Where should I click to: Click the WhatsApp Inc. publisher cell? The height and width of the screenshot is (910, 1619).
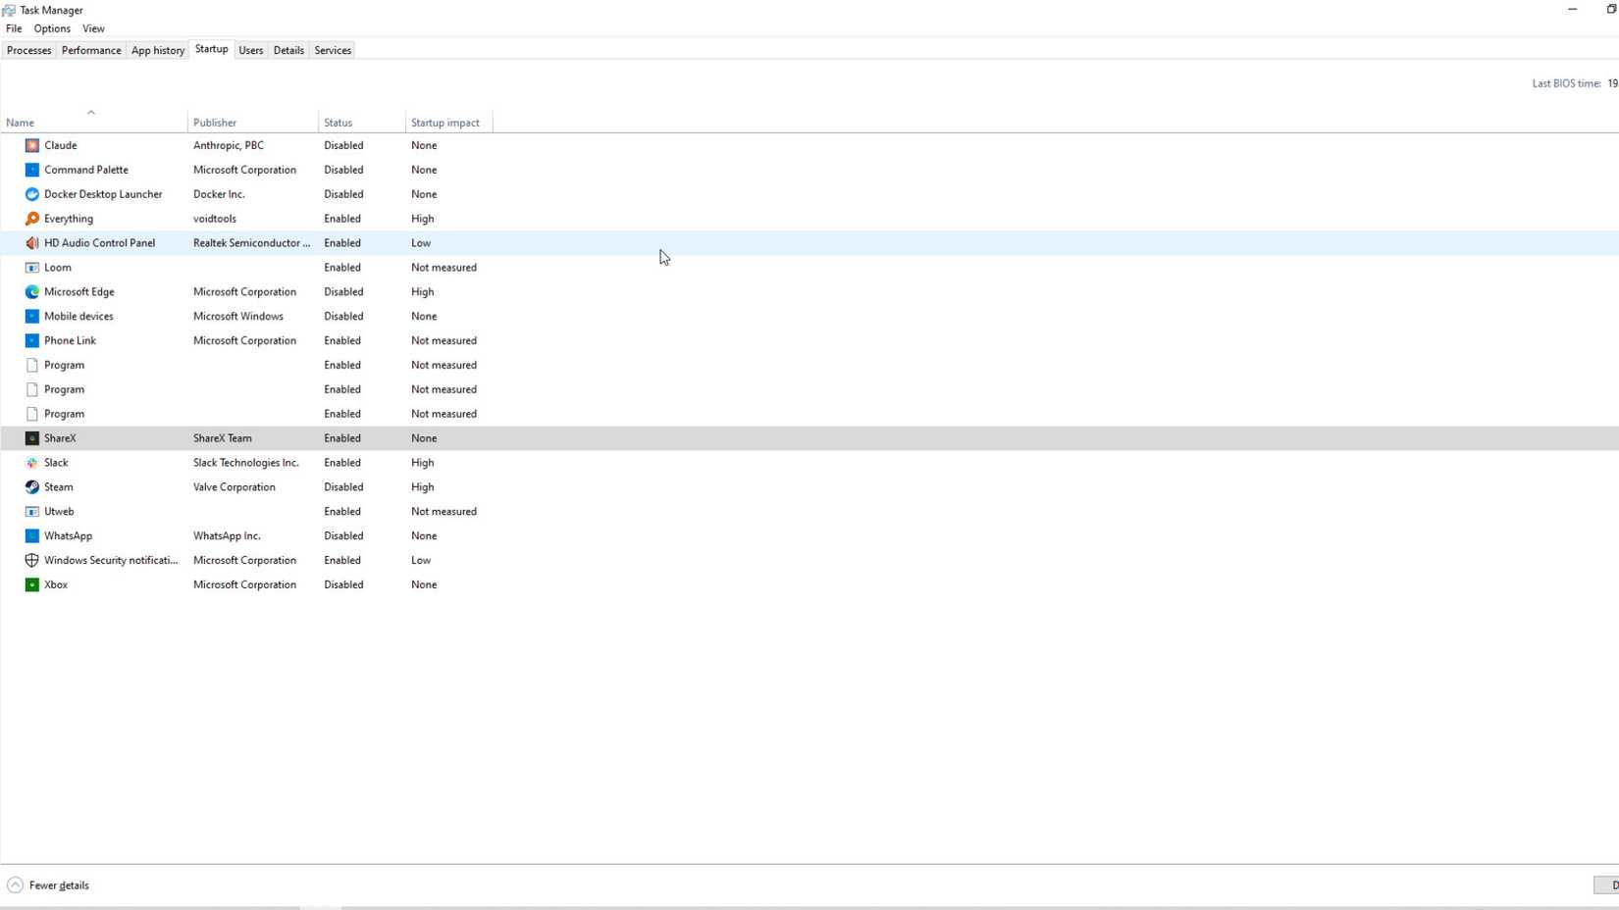(227, 536)
